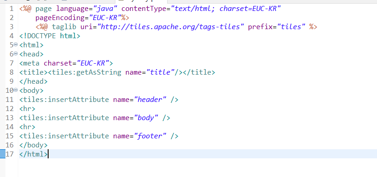
Task: Click the closing </head> tag
Action: [x=34, y=81]
